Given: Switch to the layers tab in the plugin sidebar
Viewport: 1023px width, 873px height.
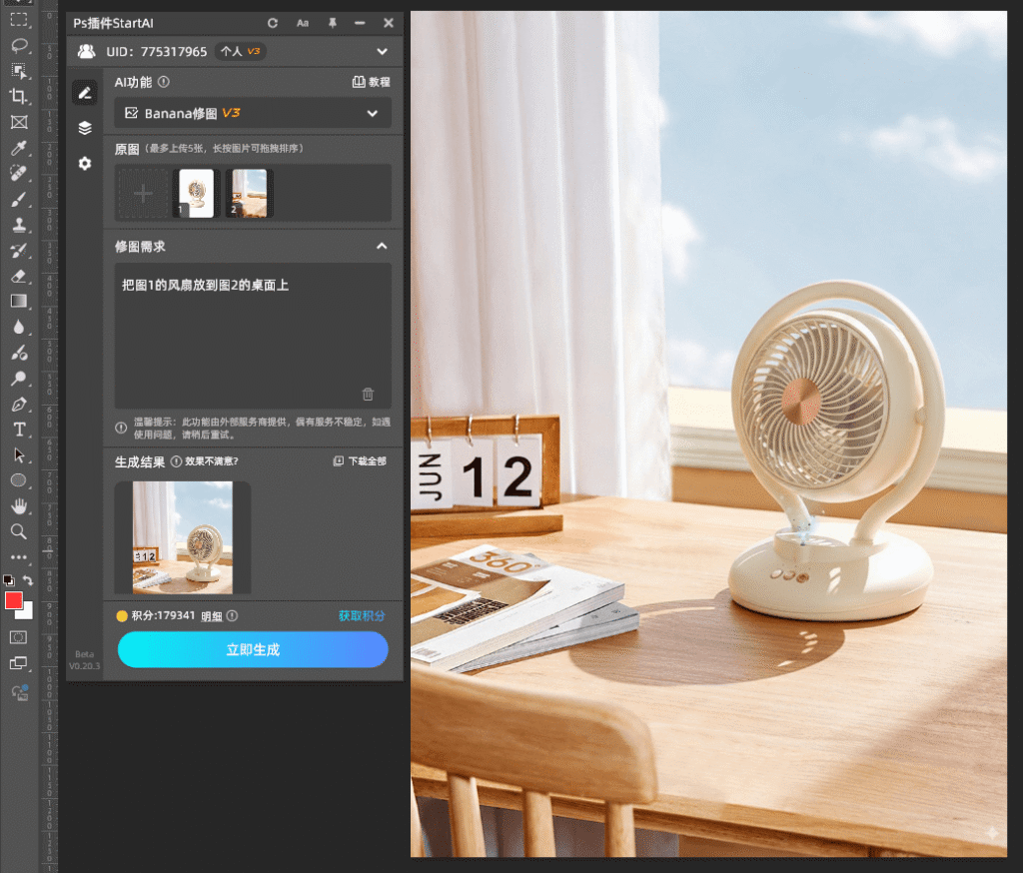Looking at the screenshot, I should click(85, 127).
